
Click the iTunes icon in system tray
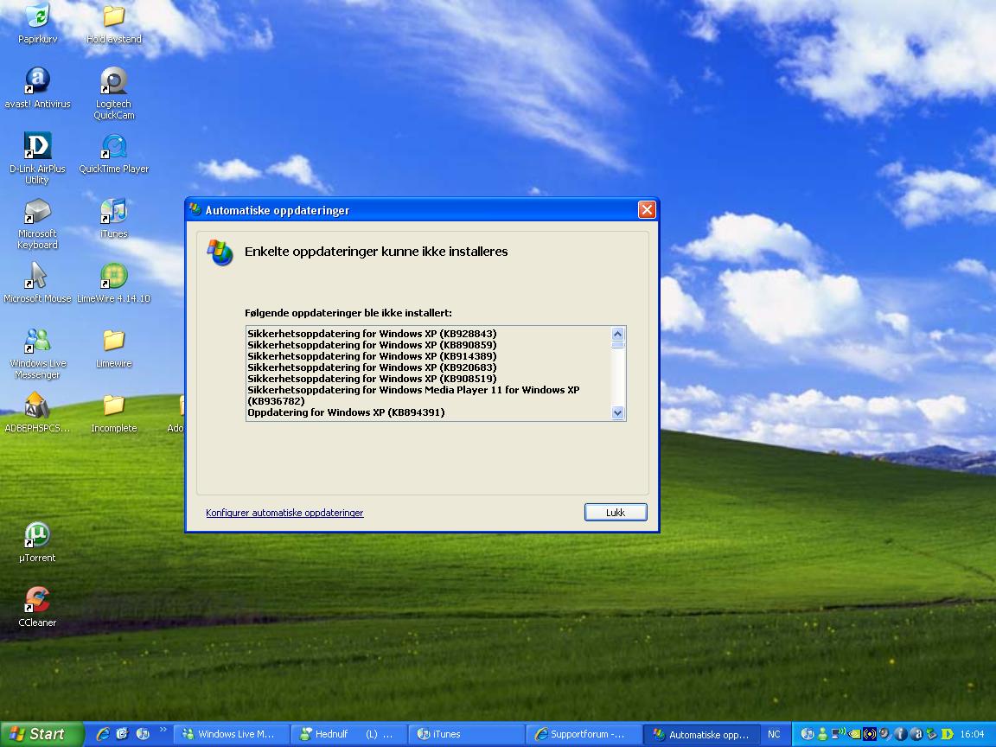(x=808, y=734)
